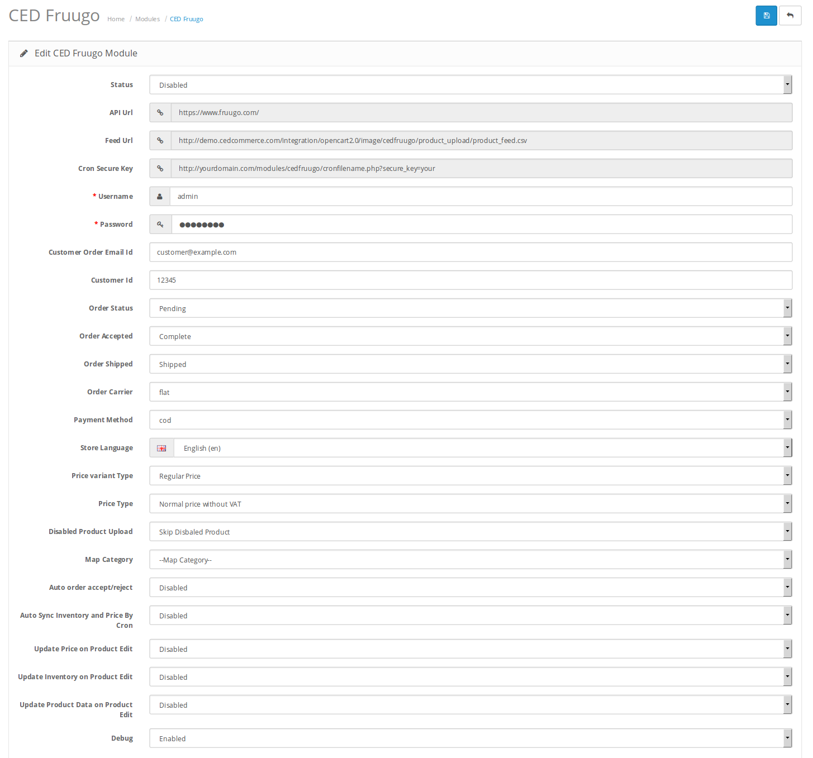Image resolution: width=813 pixels, height=758 pixels.
Task: Open Update Price on Product Edit dropdown
Action: pos(470,649)
